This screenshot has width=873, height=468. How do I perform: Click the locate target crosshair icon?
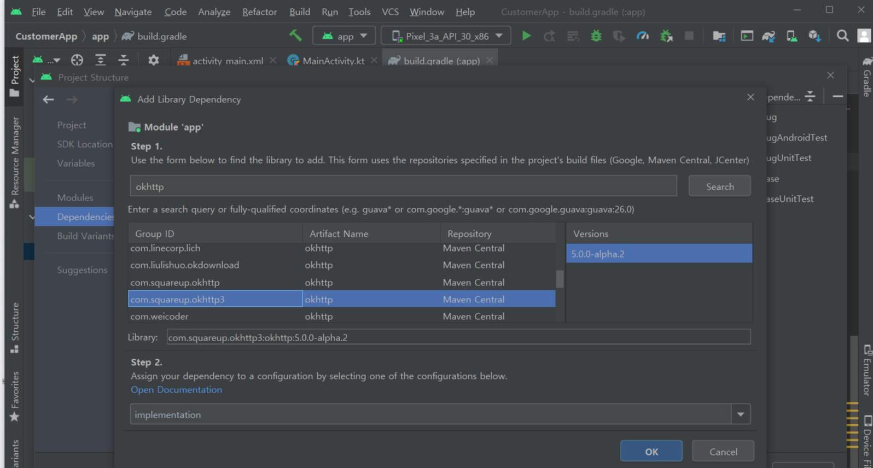pyautogui.click(x=77, y=60)
